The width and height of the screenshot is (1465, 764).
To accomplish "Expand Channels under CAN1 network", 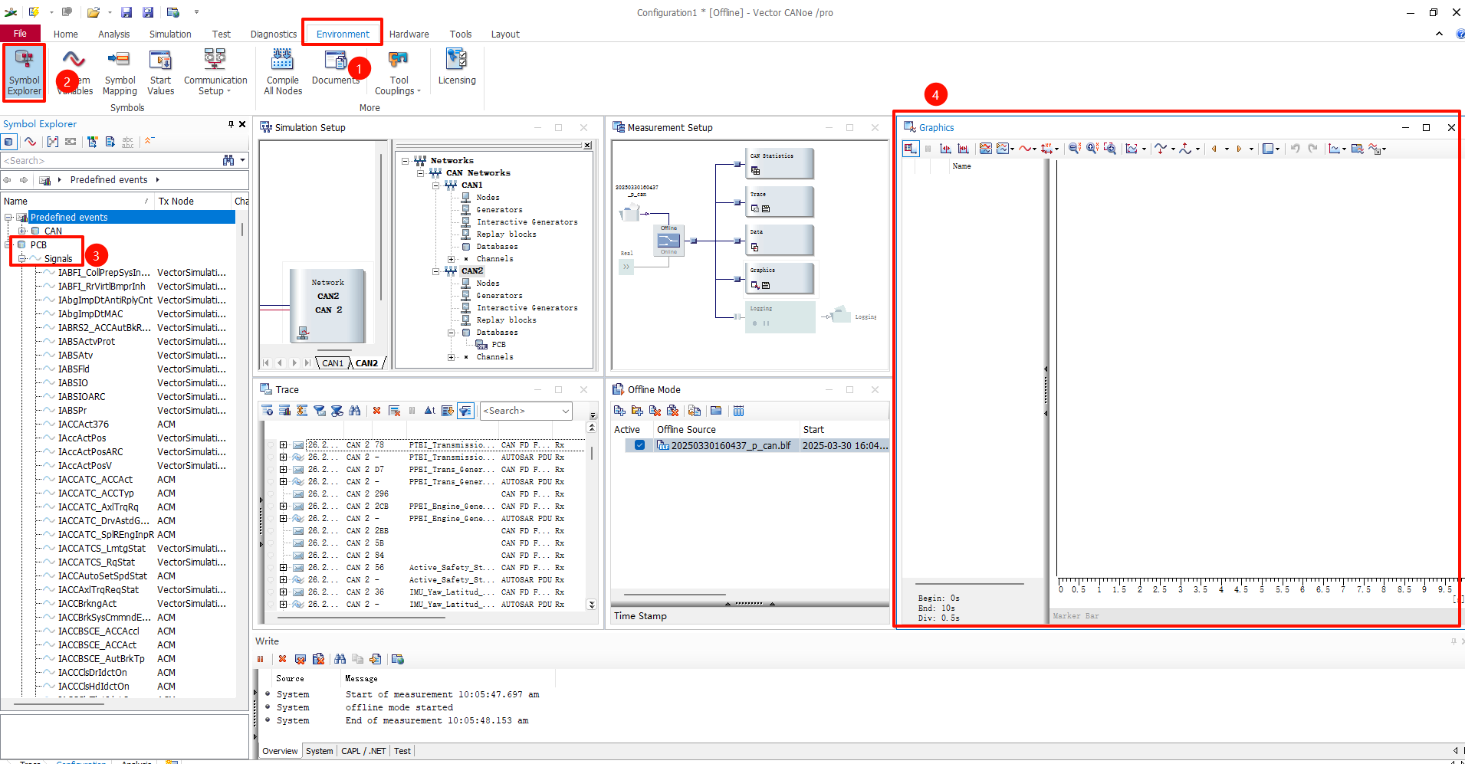I will (x=452, y=258).
